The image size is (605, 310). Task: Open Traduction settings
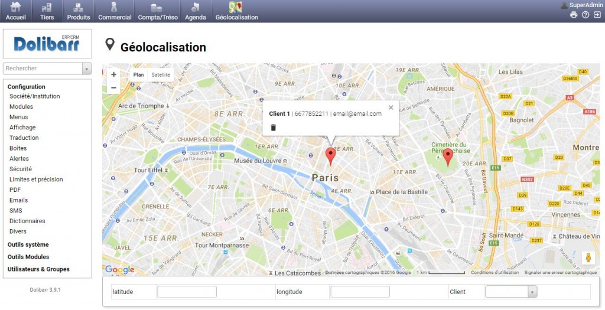click(x=24, y=138)
